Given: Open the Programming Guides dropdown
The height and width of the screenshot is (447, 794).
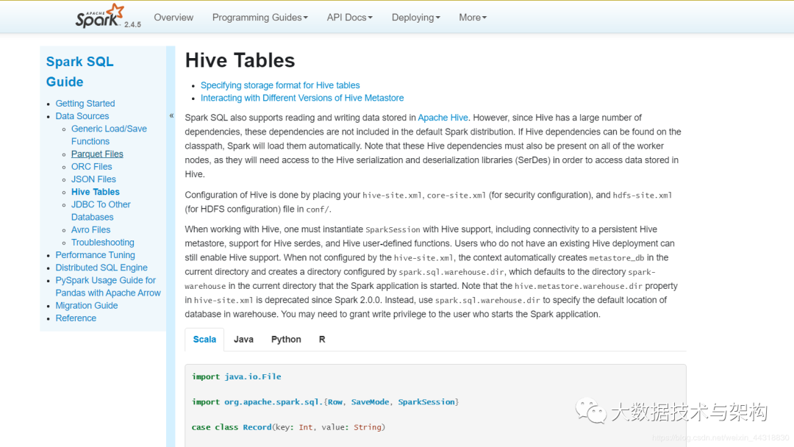Looking at the screenshot, I should coord(260,17).
